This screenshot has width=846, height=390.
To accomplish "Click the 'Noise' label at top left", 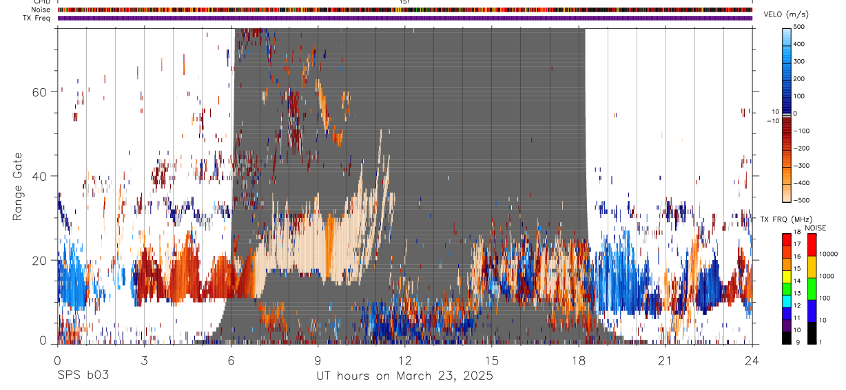I will tap(41, 10).
